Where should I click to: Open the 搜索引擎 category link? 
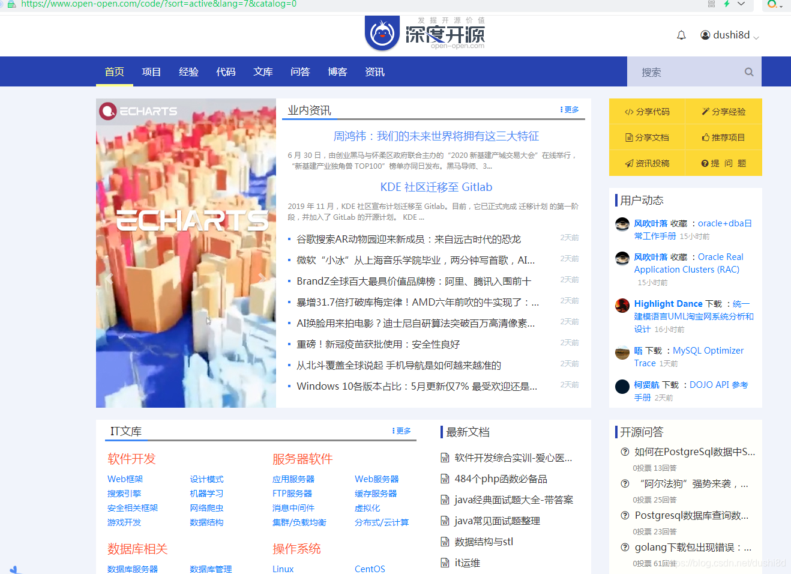click(124, 494)
